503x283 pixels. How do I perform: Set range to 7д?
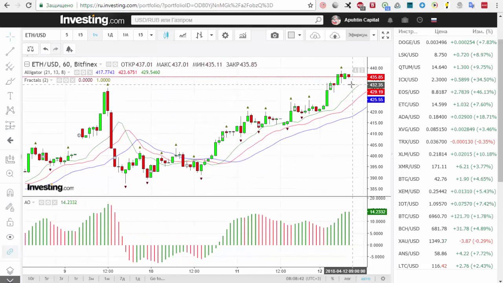pos(122,279)
